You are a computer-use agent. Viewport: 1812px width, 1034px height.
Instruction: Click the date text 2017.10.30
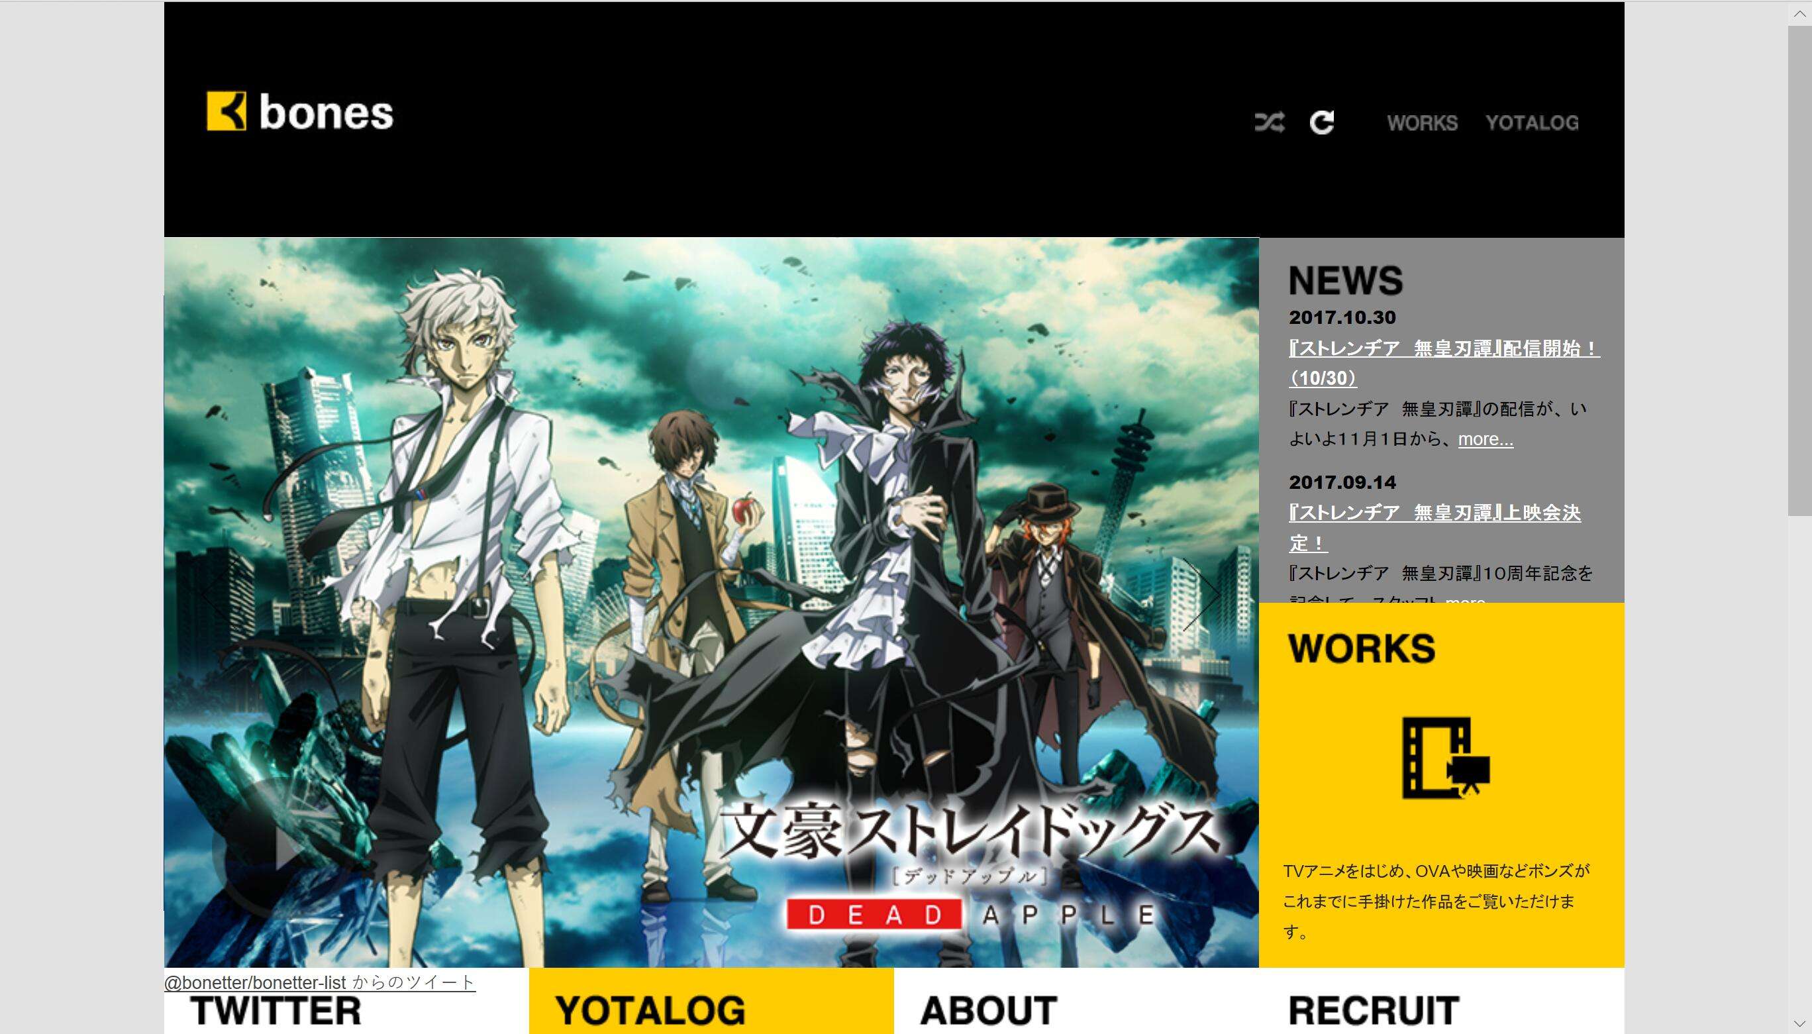(1342, 317)
